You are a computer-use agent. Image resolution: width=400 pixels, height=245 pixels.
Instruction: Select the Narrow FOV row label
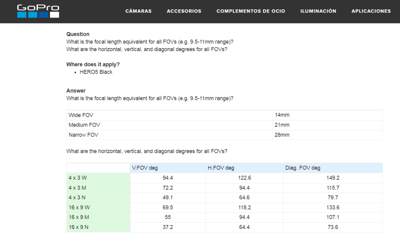point(83,135)
